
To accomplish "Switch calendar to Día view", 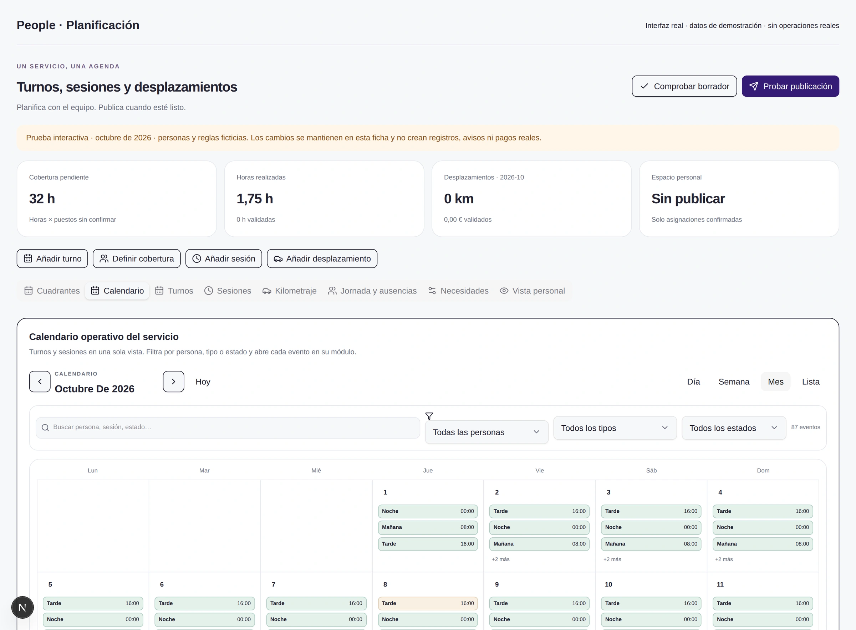I will tap(693, 382).
